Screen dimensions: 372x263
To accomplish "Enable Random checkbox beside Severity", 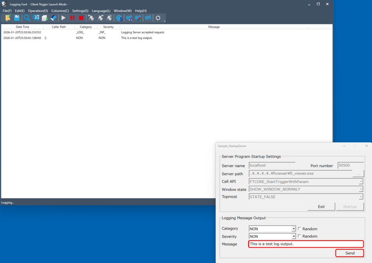I will tap(299, 236).
